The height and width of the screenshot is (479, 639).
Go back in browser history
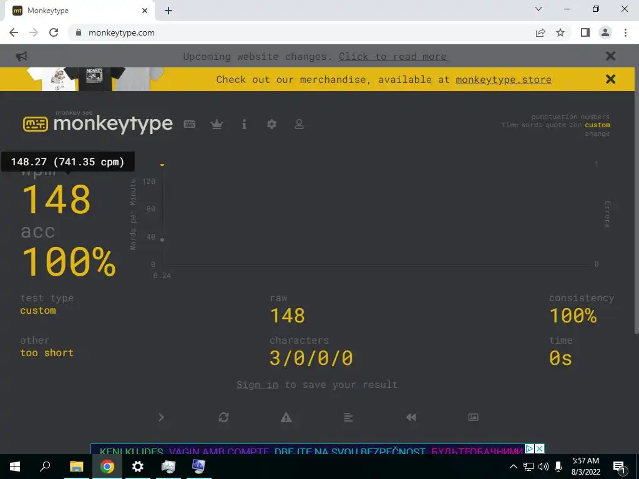click(14, 32)
